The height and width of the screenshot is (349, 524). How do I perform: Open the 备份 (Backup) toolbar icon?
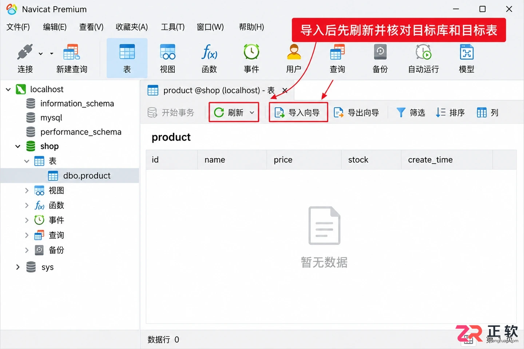point(380,58)
